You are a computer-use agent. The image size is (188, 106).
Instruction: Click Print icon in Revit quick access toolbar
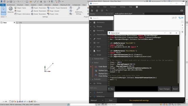coord(27,1)
